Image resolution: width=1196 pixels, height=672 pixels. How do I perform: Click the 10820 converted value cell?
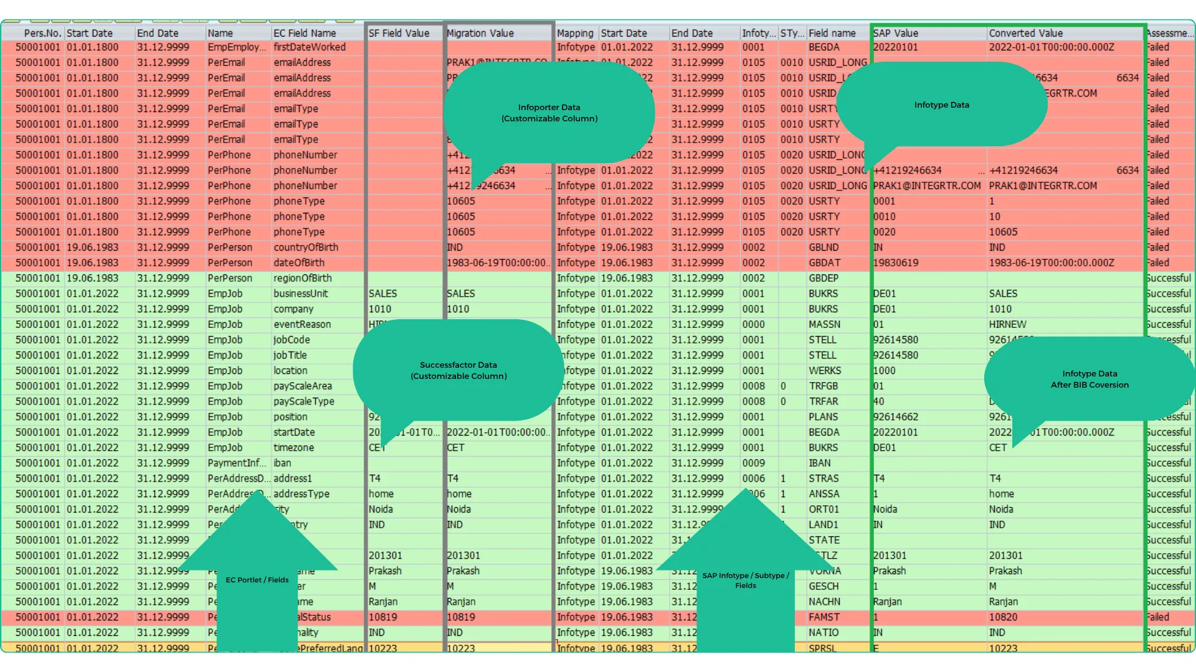pos(1065,617)
